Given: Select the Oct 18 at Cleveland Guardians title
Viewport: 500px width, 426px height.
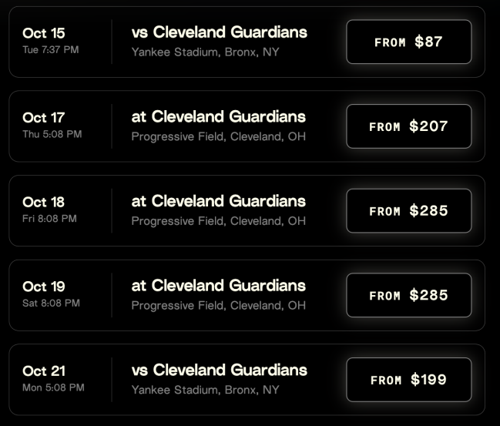Looking at the screenshot, I should coord(218,201).
